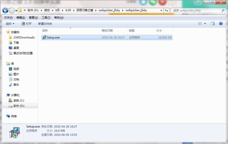Click the picture icon beside 图片
Screen dimensions: 228x144
(x=10, y=74)
